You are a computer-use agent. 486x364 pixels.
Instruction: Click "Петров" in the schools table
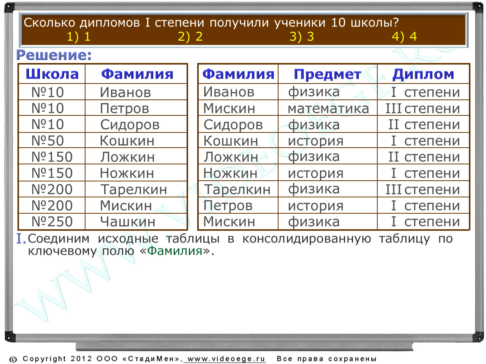tap(124, 109)
